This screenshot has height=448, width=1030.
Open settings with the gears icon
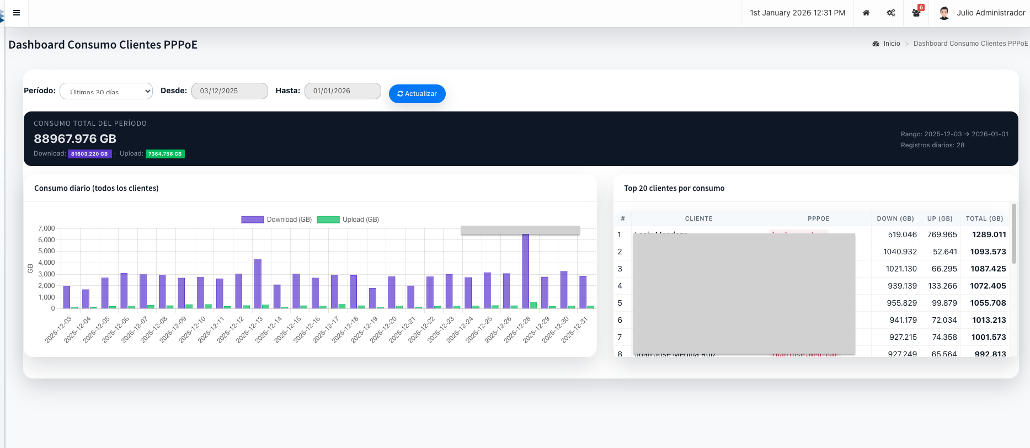coord(891,13)
